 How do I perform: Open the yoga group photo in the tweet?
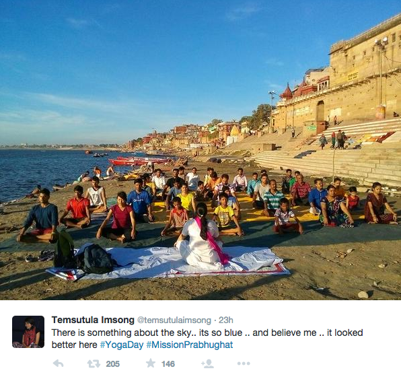200,150
